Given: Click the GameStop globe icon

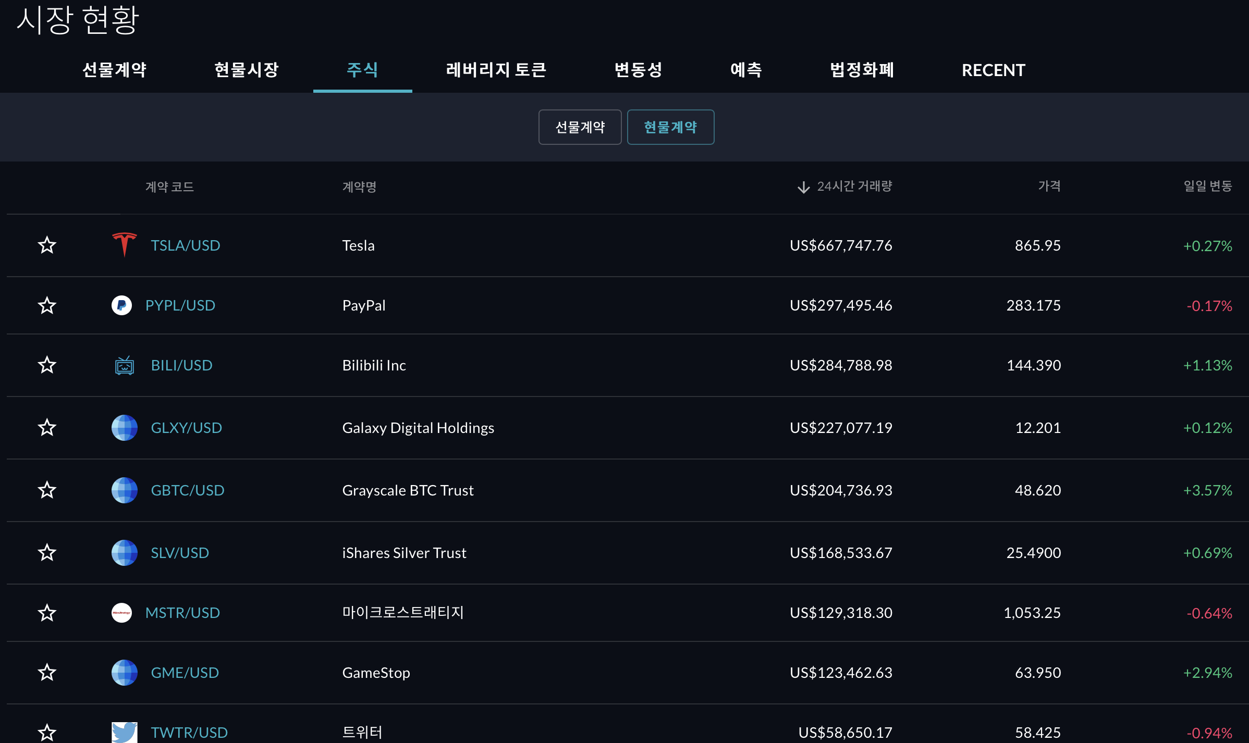Looking at the screenshot, I should pyautogui.click(x=124, y=673).
